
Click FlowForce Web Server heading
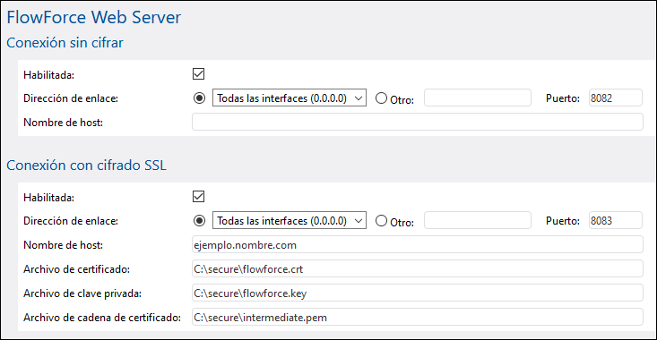[x=94, y=17]
